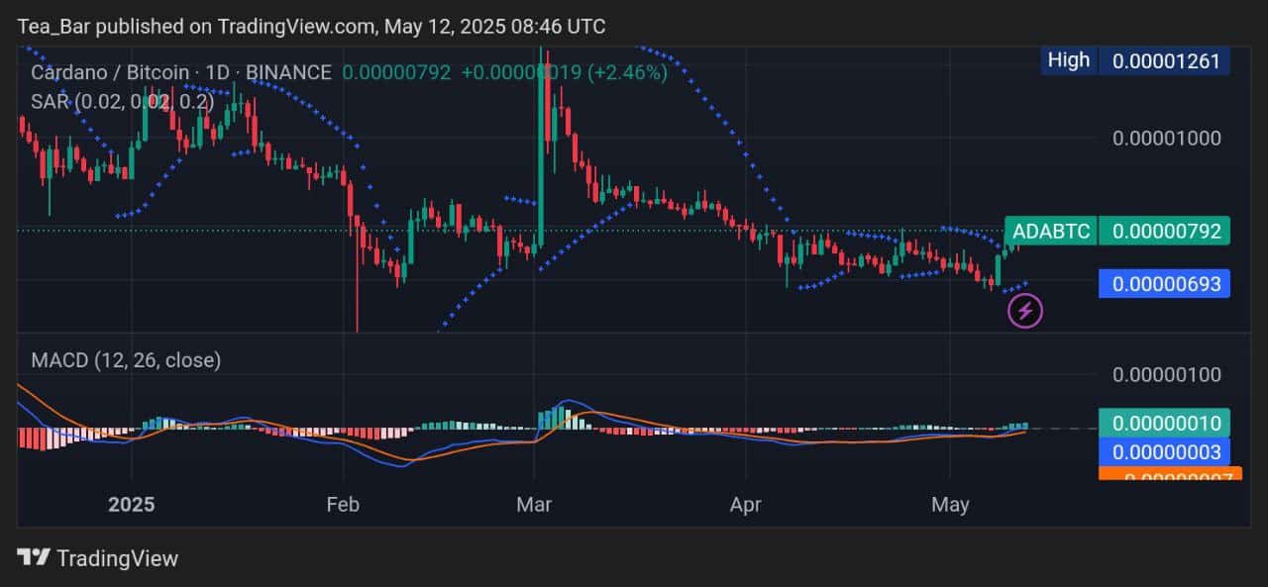Click the Feb time axis label
Image resolution: width=1268 pixels, height=587 pixels.
[343, 505]
